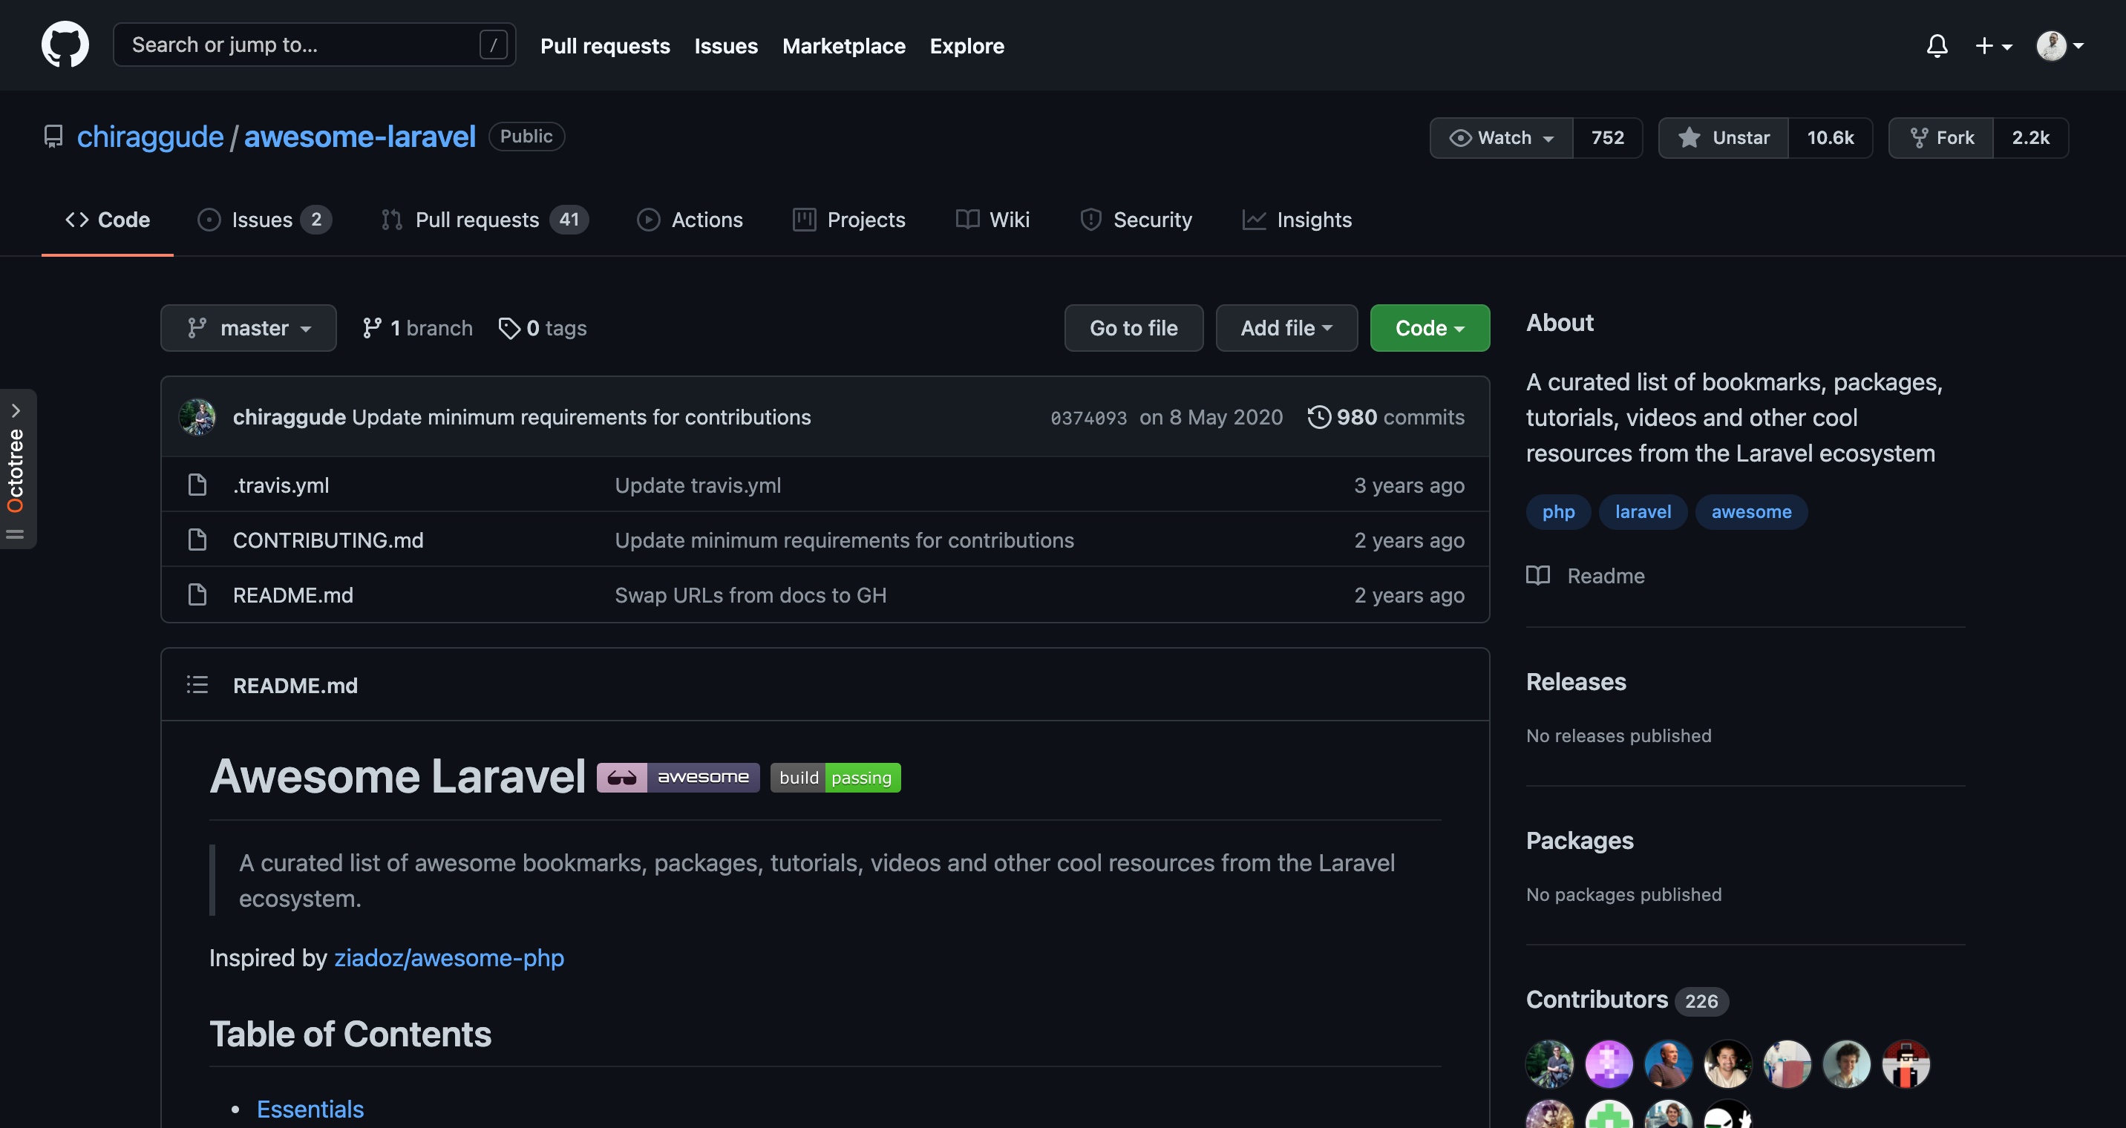Expand the Octotree sidebar panel

tap(16, 410)
